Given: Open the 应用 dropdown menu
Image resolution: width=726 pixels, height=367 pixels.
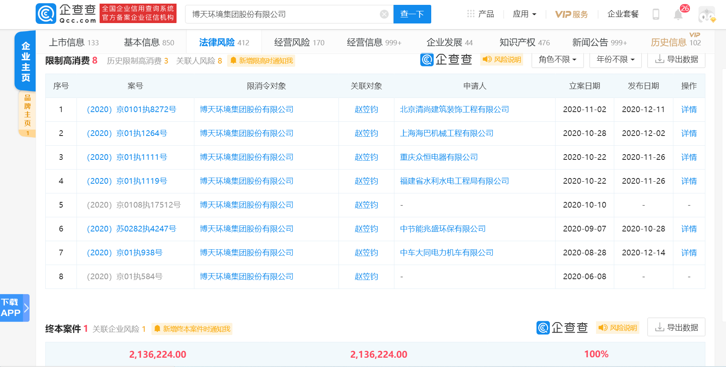Looking at the screenshot, I should [524, 14].
